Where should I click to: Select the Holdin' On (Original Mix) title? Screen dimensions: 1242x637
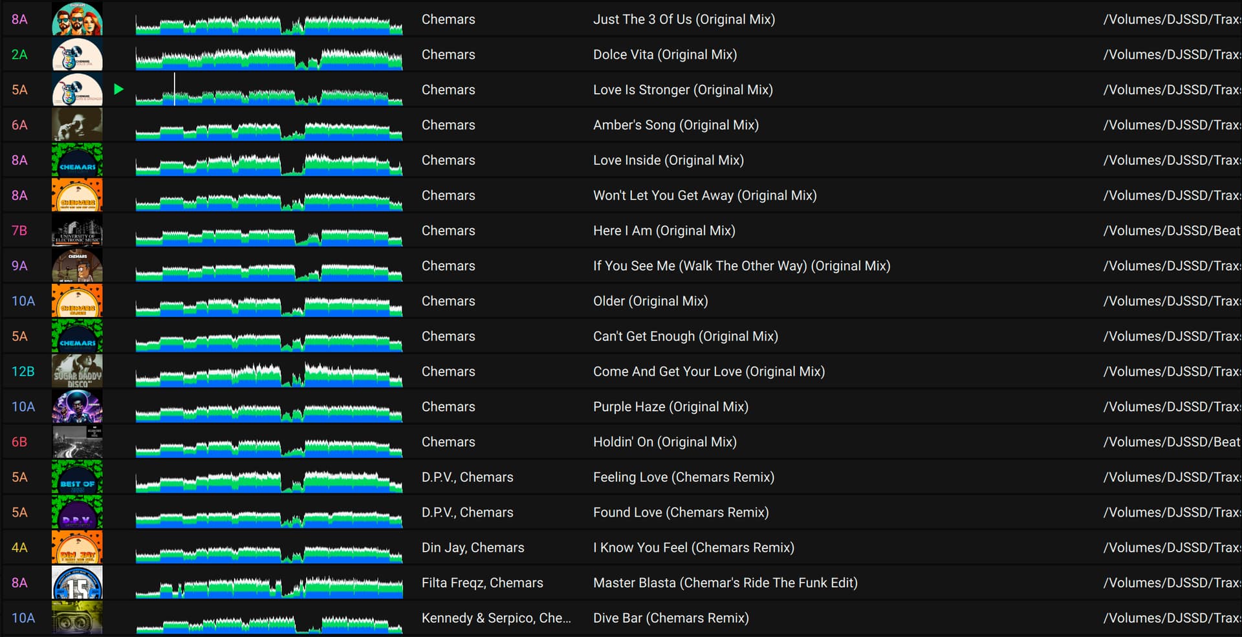coord(664,442)
